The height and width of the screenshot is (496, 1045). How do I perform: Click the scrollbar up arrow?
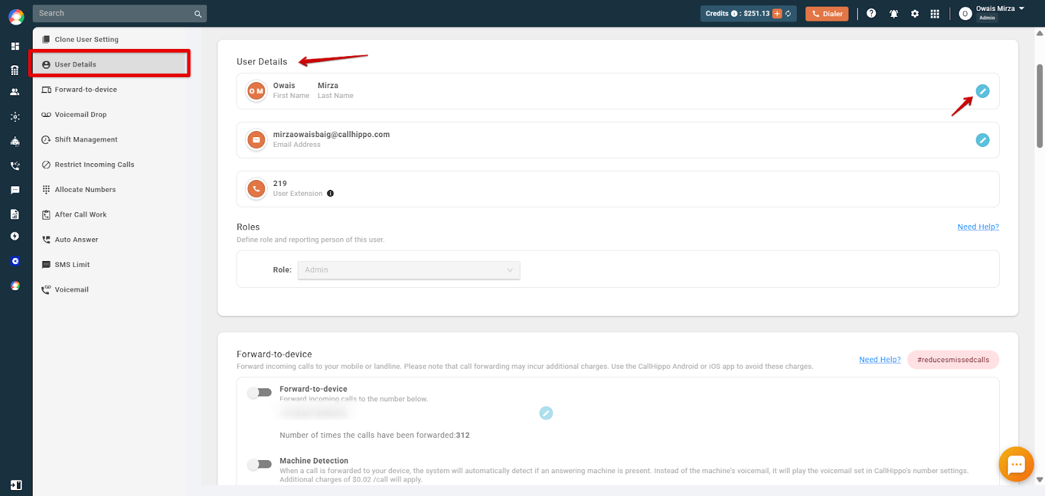1040,33
